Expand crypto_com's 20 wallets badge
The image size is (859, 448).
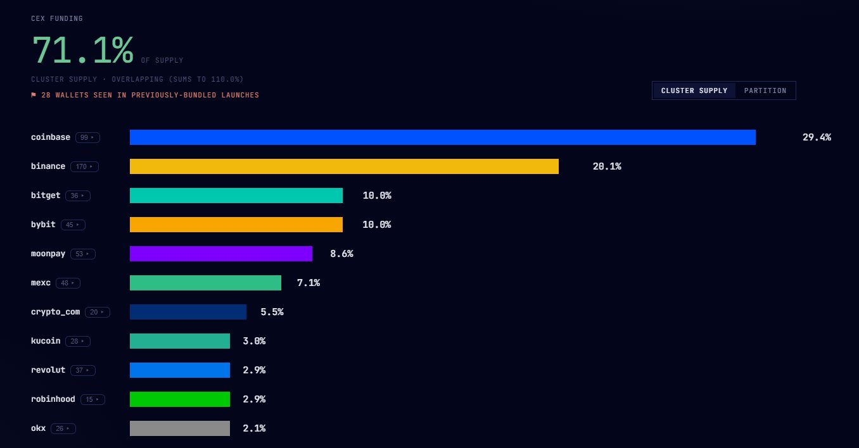click(x=98, y=312)
